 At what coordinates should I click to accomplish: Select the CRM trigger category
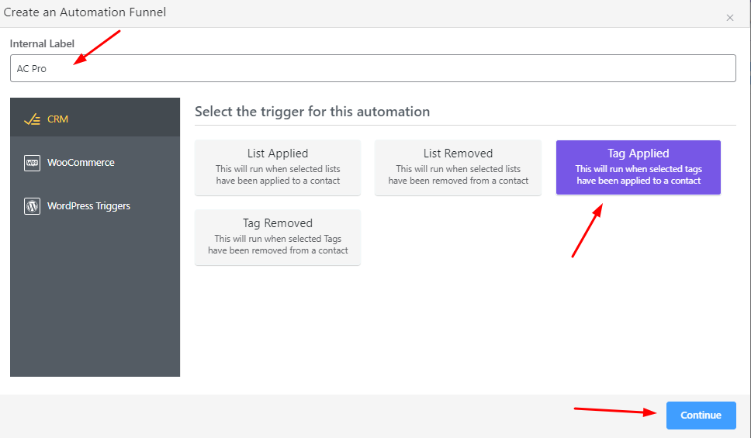pos(95,117)
